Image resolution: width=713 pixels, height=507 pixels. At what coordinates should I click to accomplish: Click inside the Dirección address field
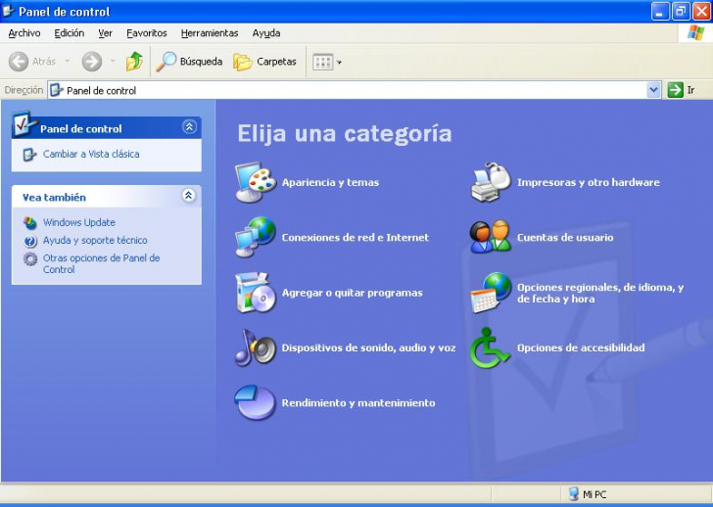pos(355,90)
